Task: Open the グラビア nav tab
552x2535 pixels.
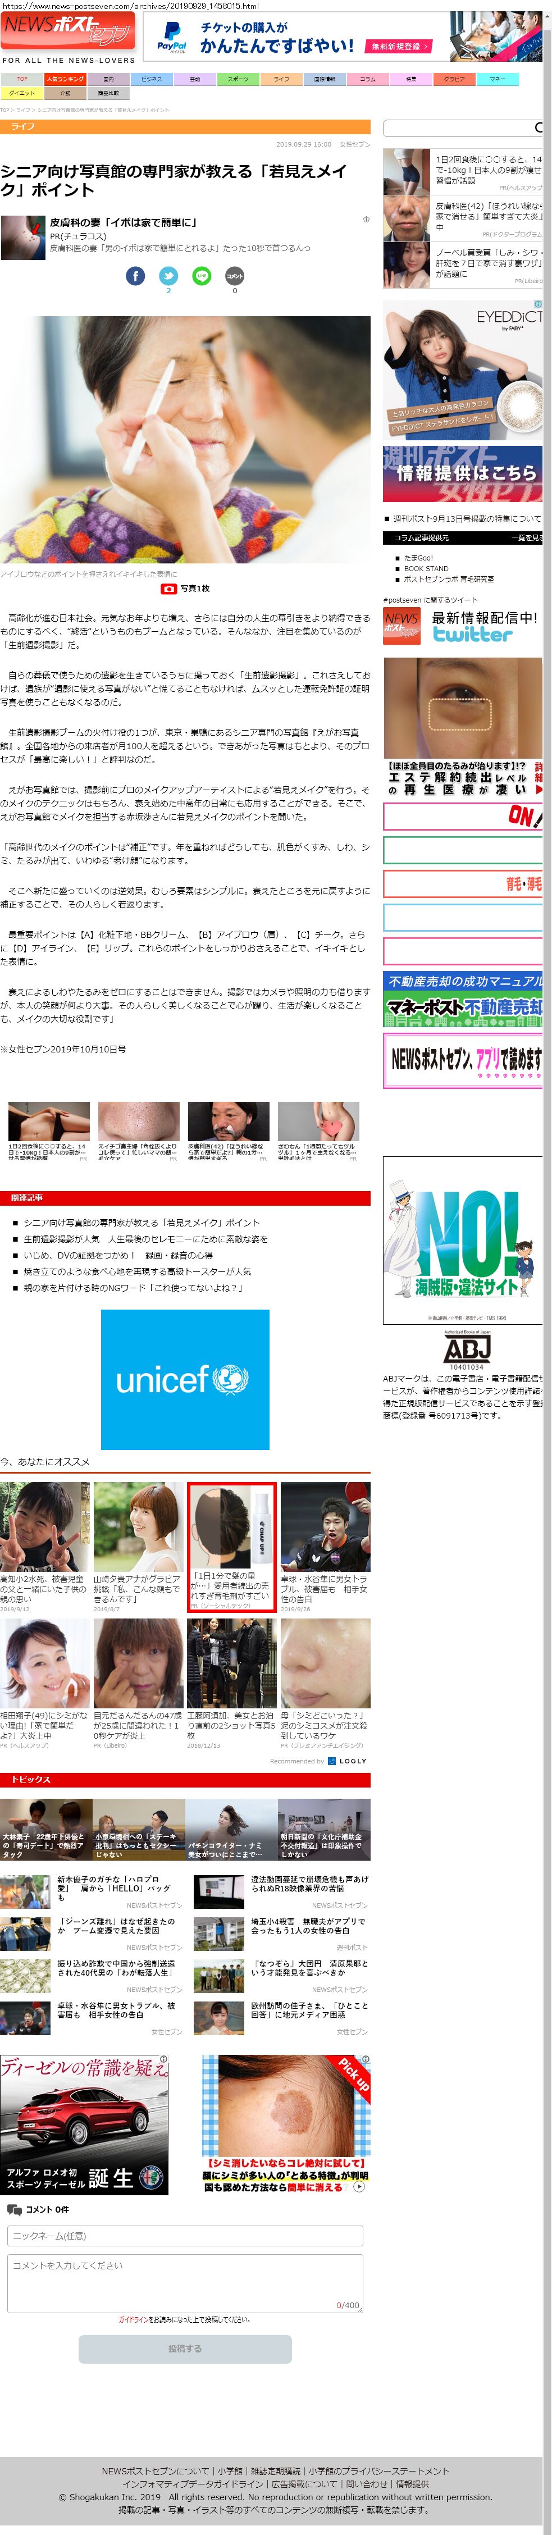Action: pyautogui.click(x=454, y=79)
